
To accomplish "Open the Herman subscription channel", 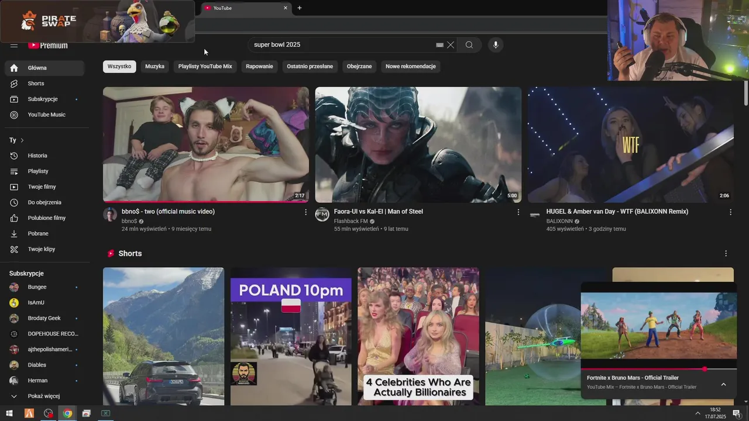I will [44, 381].
